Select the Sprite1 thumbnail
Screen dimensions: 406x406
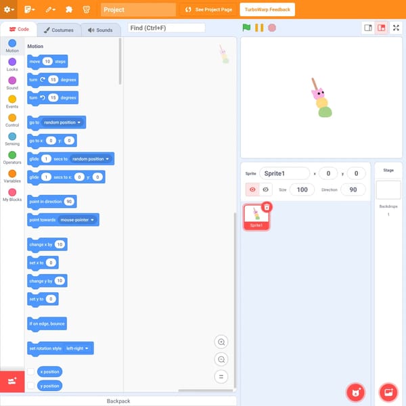click(x=256, y=217)
